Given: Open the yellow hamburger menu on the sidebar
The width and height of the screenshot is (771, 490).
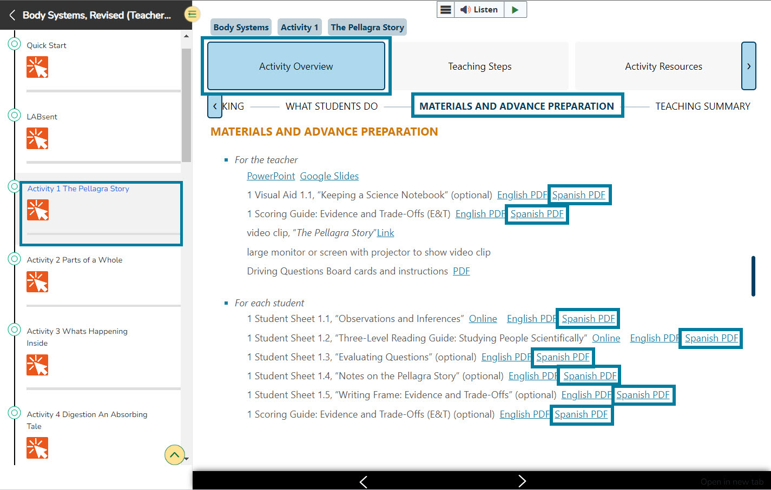Looking at the screenshot, I should point(192,14).
